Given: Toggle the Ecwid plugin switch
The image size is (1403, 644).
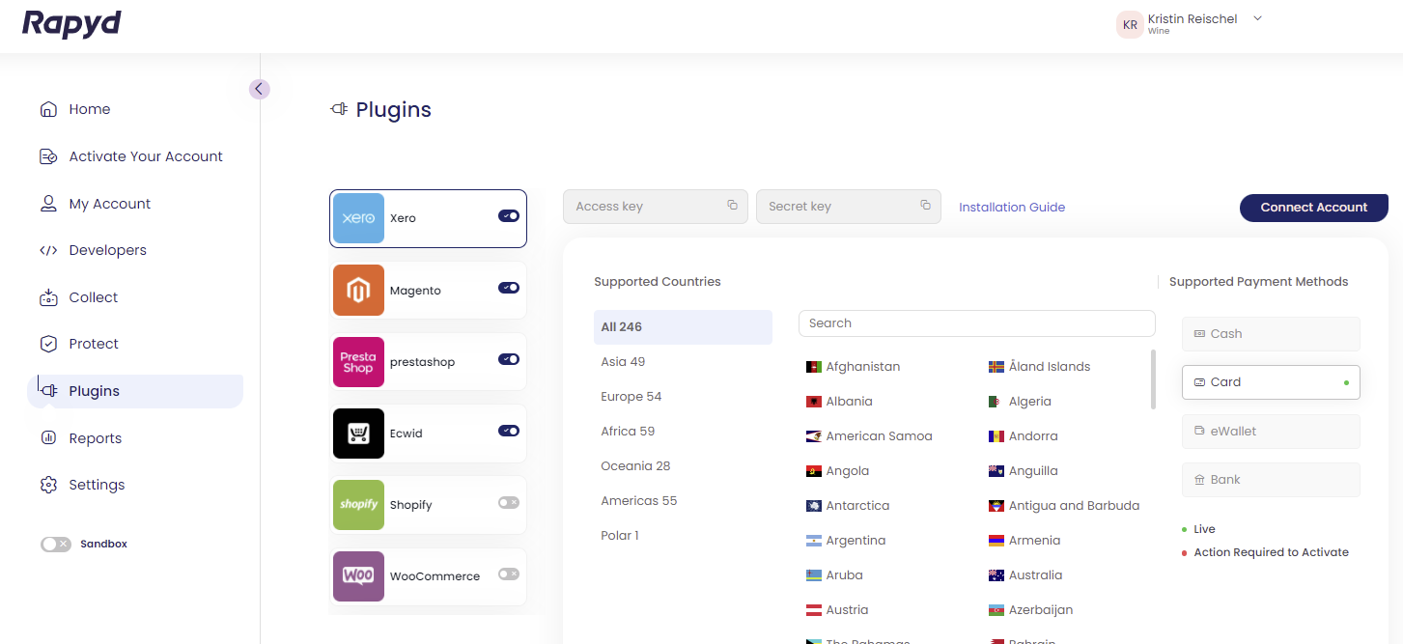Looking at the screenshot, I should 509,431.
